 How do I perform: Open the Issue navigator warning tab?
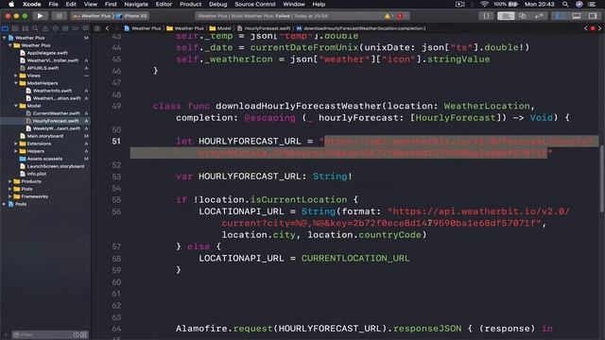45,28
